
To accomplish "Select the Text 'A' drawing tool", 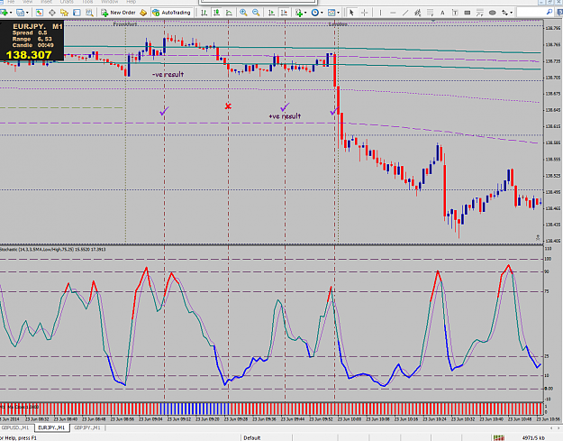I will [442, 13].
